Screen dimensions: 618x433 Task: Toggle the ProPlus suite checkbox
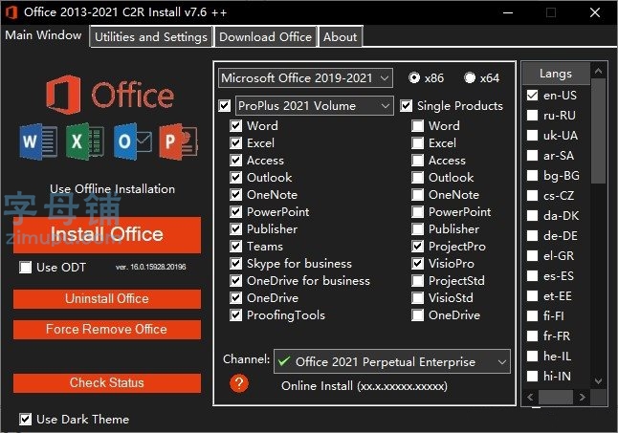[x=225, y=106]
